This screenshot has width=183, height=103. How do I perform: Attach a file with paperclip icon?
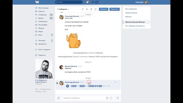click(x=58, y=98)
